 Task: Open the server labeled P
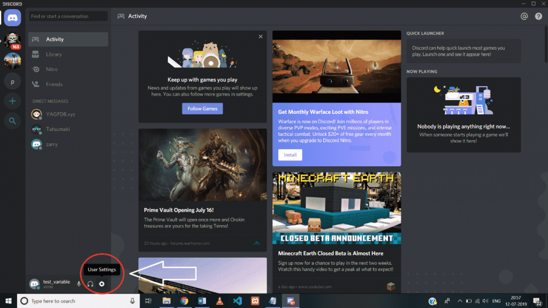click(x=12, y=82)
